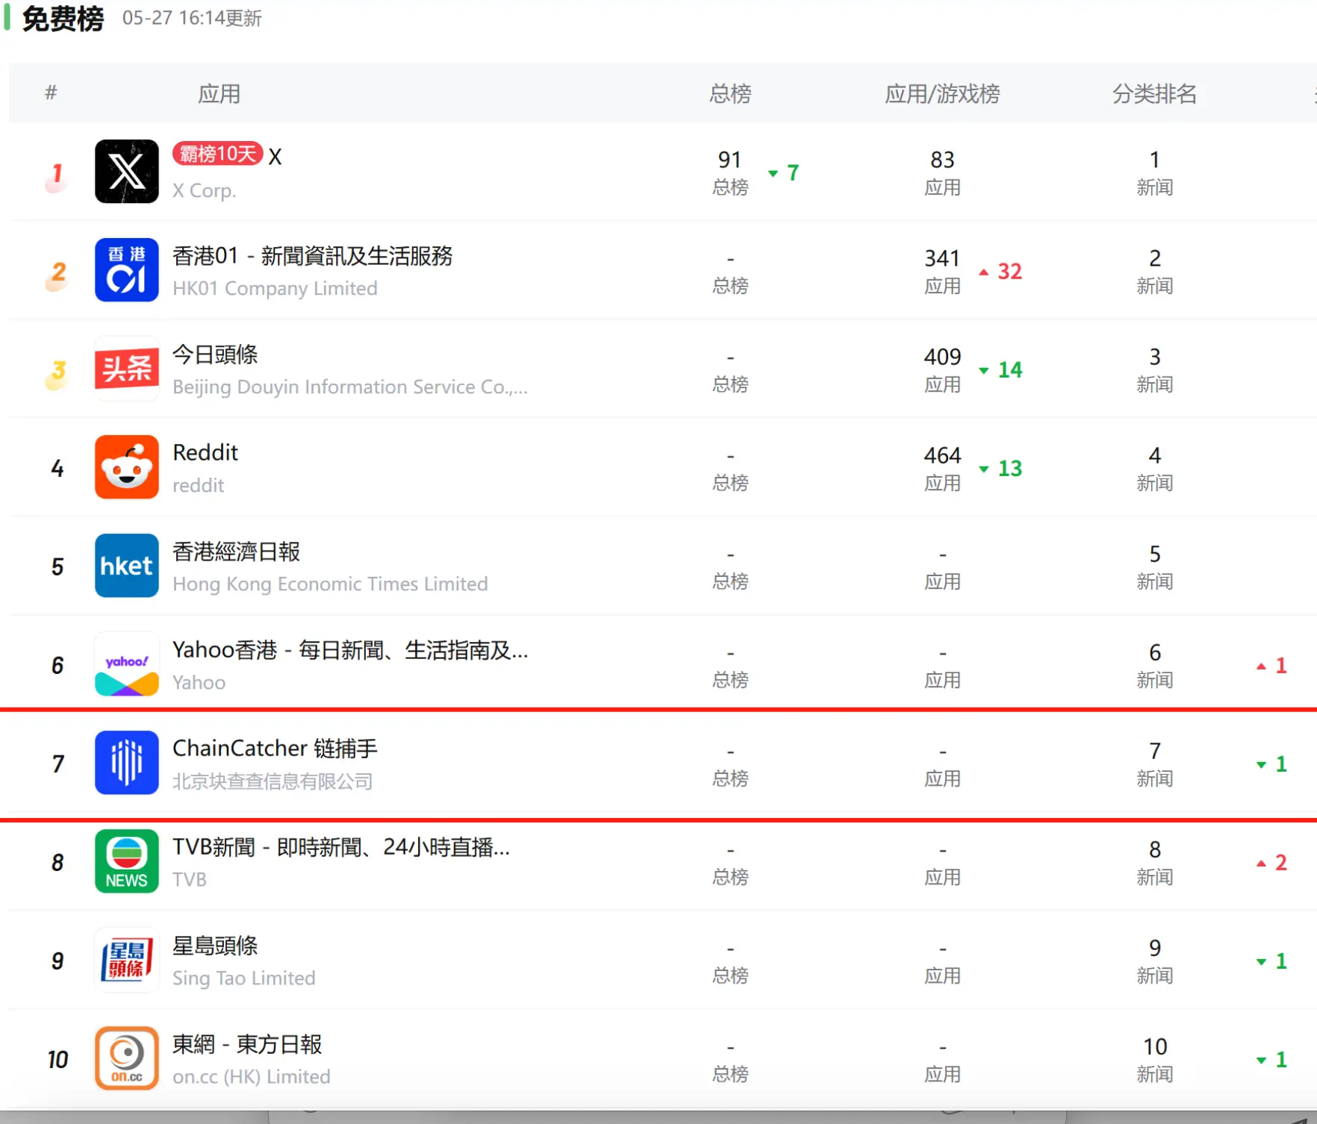Click the 星島頭條 app icon

click(125, 961)
